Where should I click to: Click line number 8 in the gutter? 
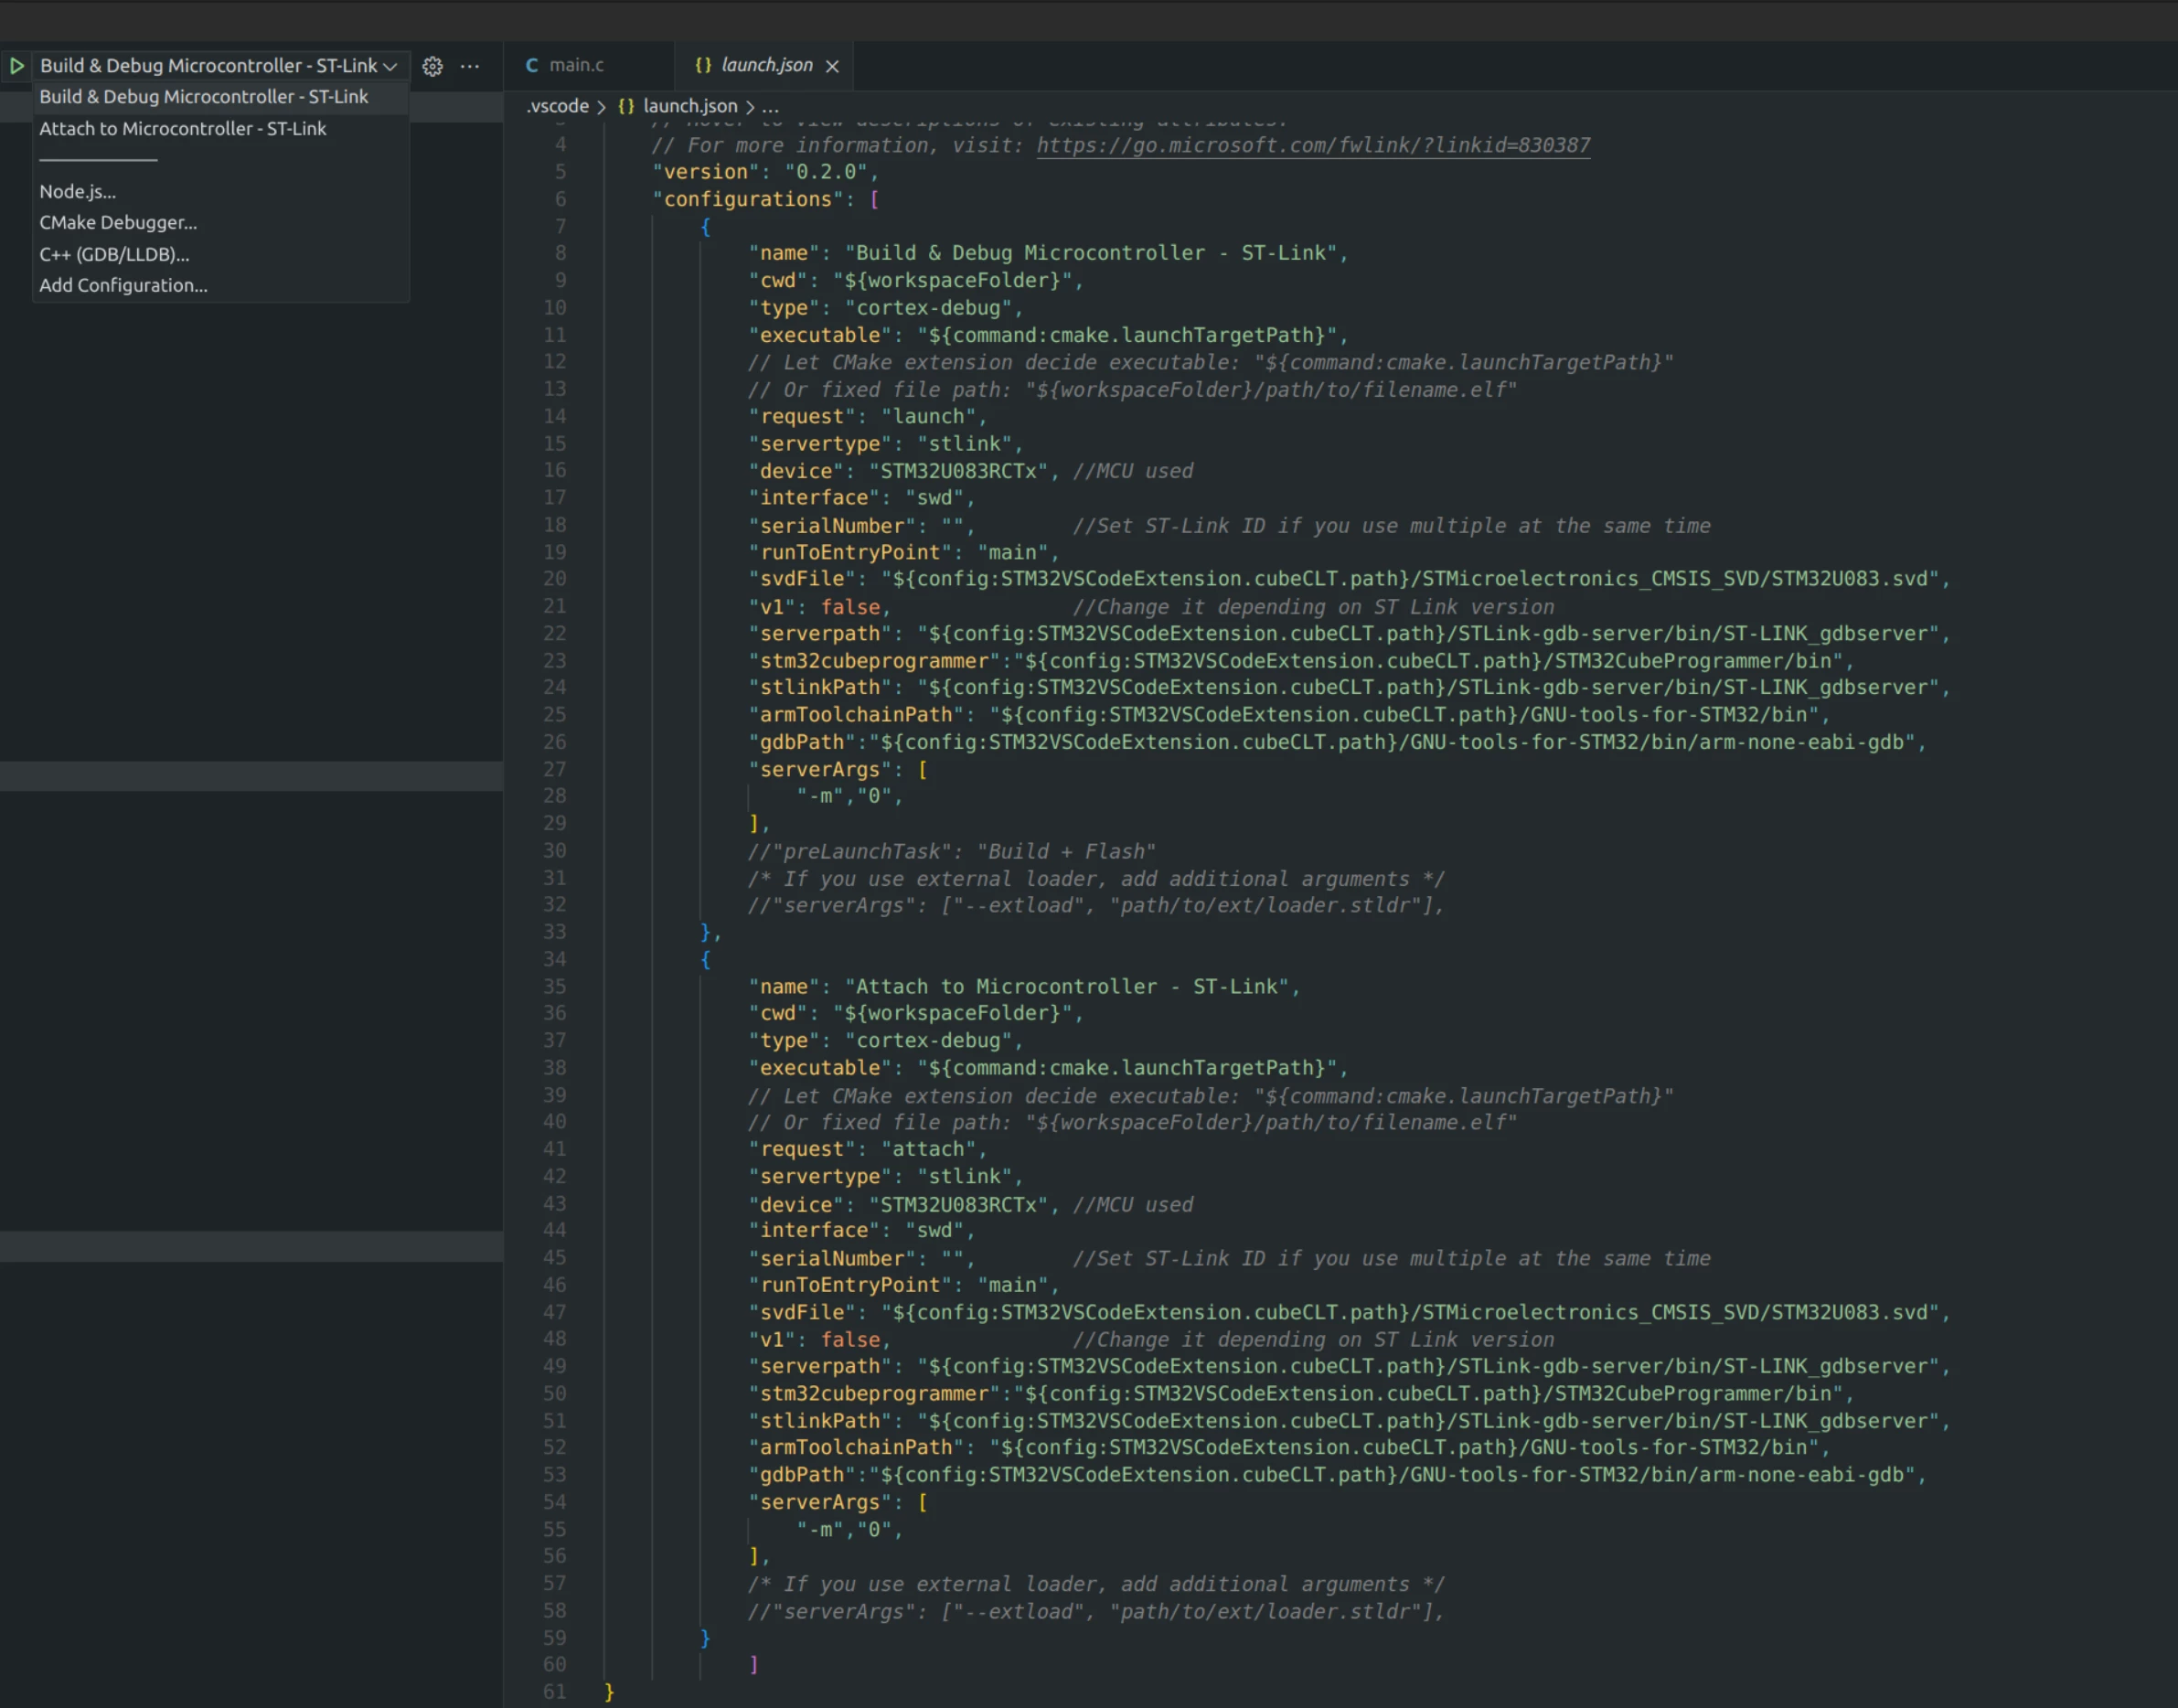coord(560,254)
